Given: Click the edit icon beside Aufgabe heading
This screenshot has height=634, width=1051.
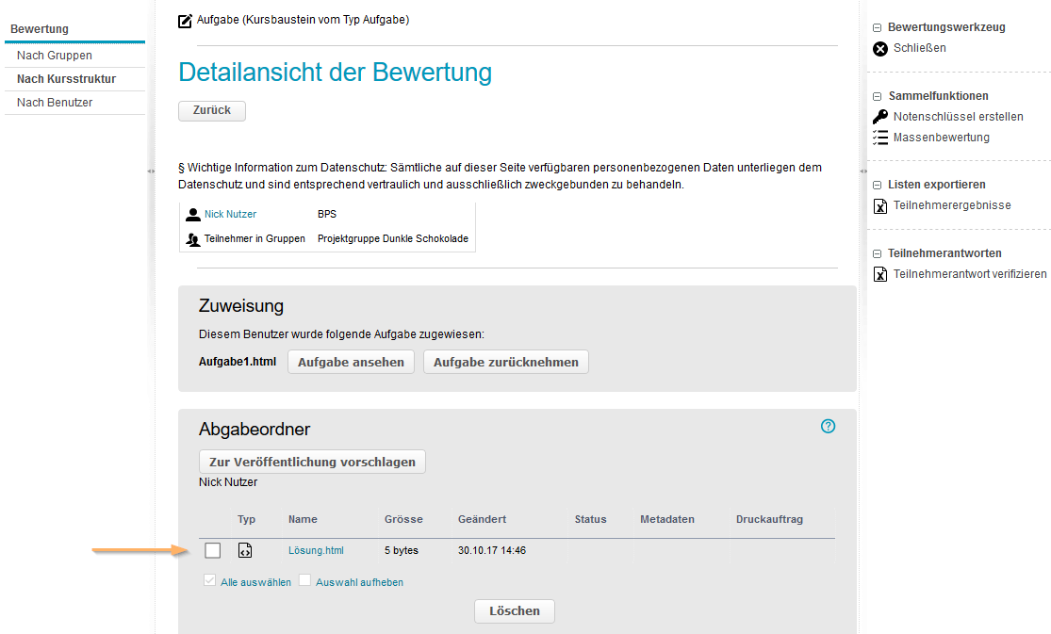Looking at the screenshot, I should 185,19.
